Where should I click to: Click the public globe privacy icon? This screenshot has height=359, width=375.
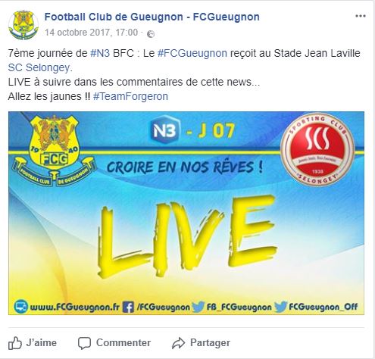click(151, 34)
